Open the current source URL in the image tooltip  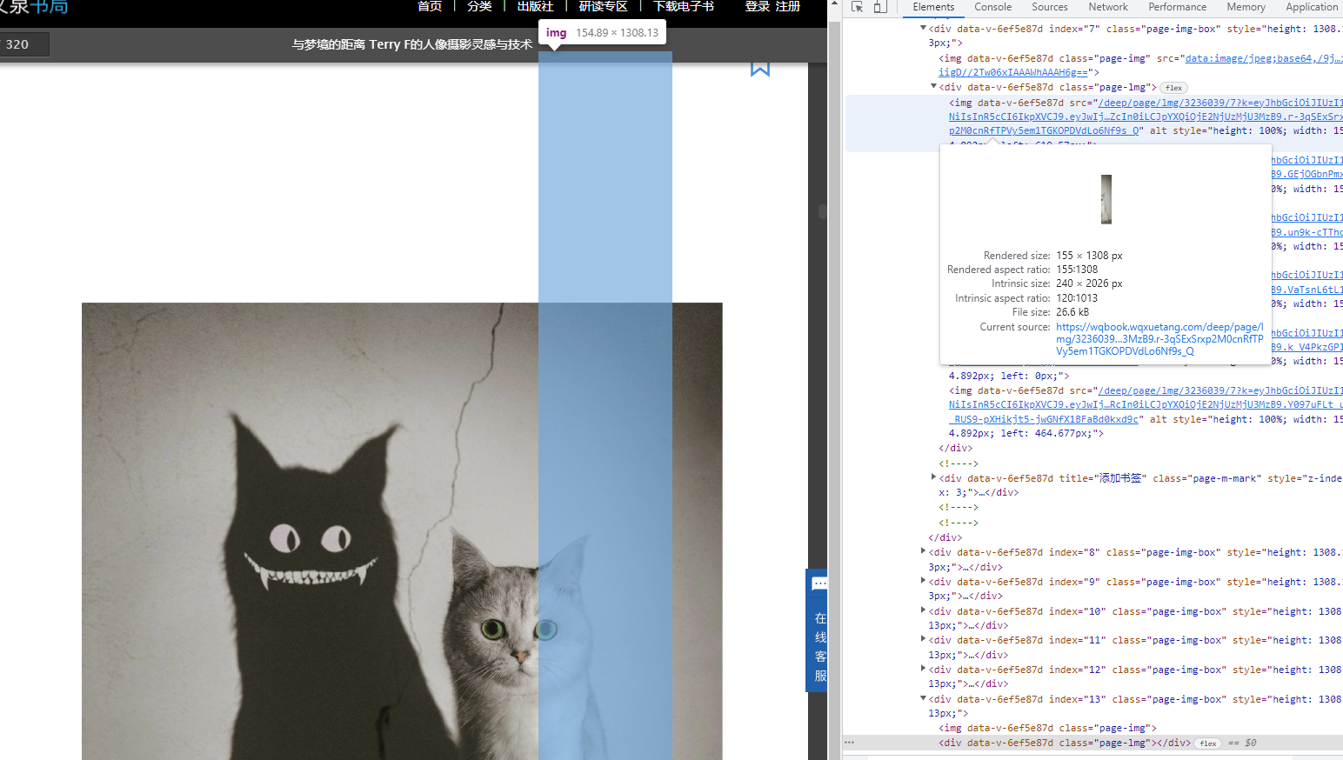[1159, 339]
